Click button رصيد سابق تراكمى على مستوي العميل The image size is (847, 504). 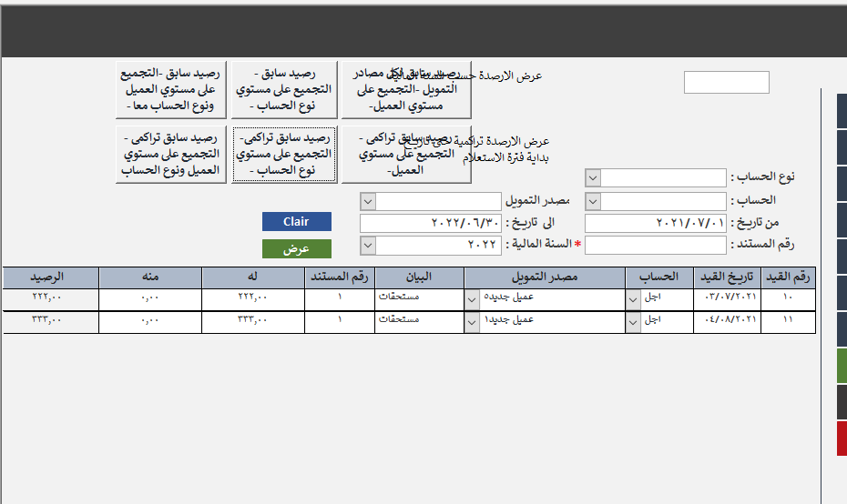[x=406, y=155]
